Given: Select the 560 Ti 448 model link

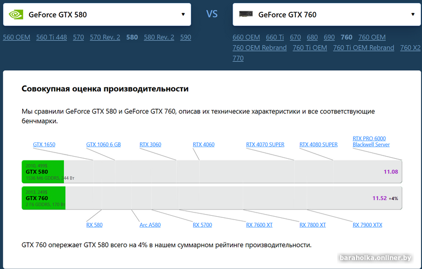Looking at the screenshot, I should pyautogui.click(x=52, y=37).
